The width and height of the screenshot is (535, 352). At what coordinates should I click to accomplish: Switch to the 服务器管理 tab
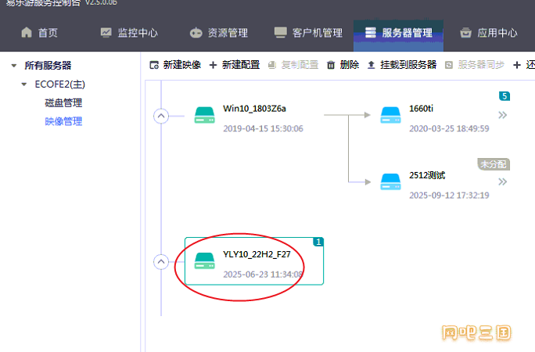[x=398, y=33]
